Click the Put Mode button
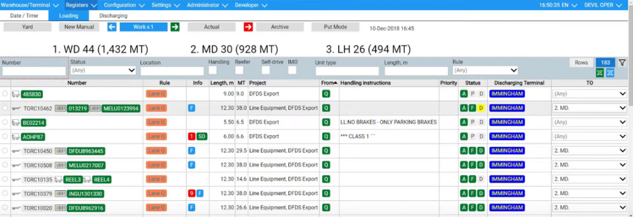Image resolution: width=633 pixels, height=217 pixels. [335, 27]
